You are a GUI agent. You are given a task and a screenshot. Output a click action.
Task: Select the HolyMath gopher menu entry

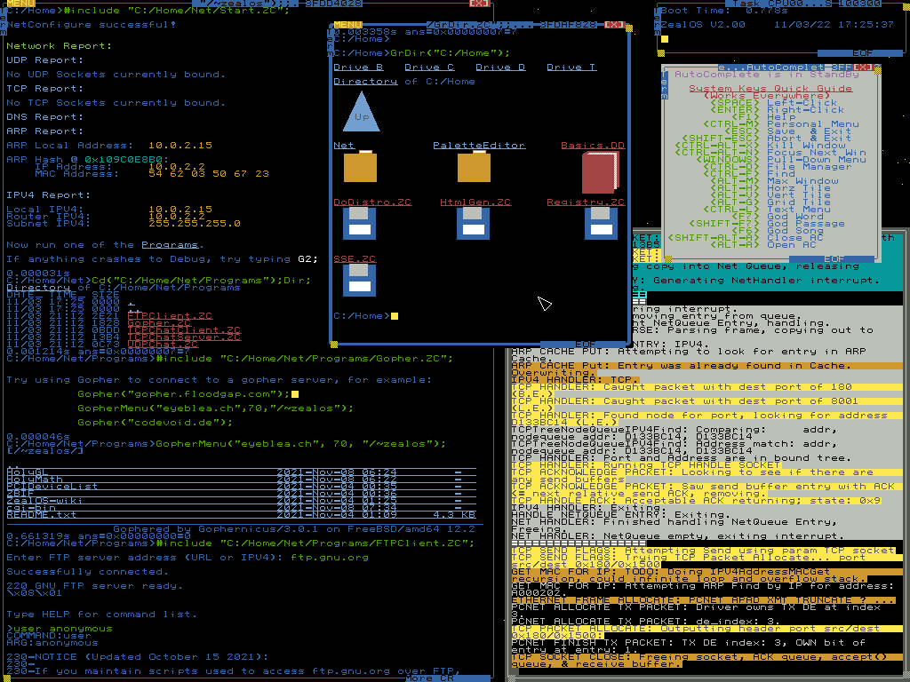coord(242,479)
